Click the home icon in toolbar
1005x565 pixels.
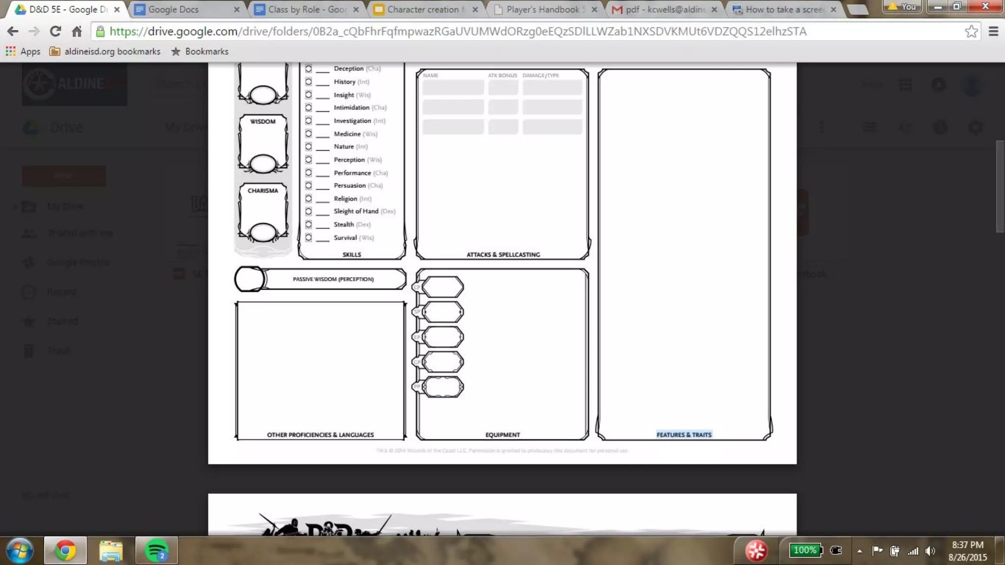[x=77, y=31]
